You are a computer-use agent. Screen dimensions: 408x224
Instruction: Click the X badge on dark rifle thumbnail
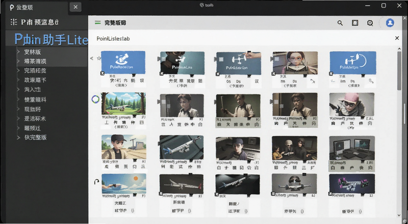(x=217, y=194)
